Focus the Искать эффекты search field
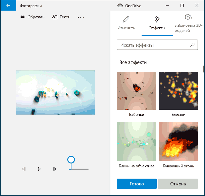This screenshot has height=196, width=205. tap(157, 45)
